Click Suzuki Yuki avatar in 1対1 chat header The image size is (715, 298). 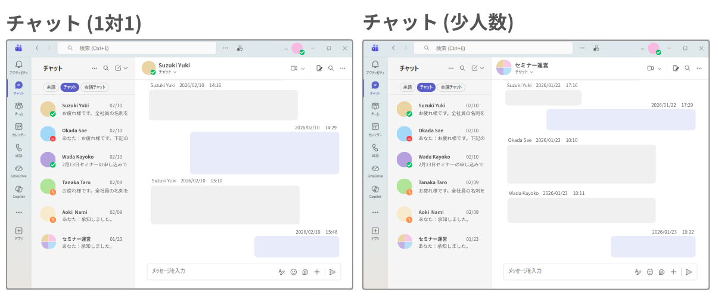tap(148, 67)
